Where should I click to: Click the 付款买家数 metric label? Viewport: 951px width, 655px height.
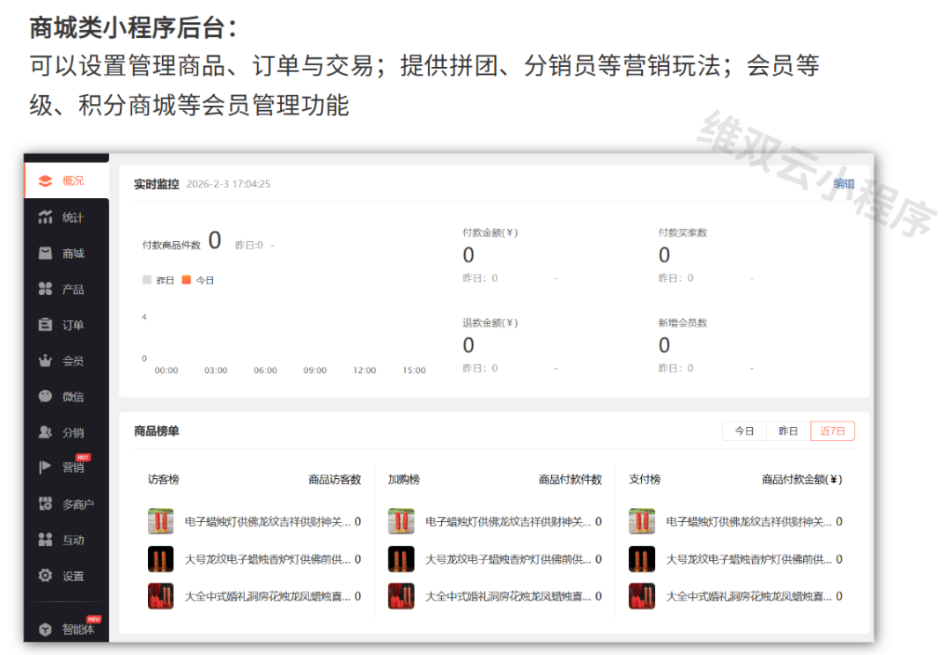click(x=683, y=232)
